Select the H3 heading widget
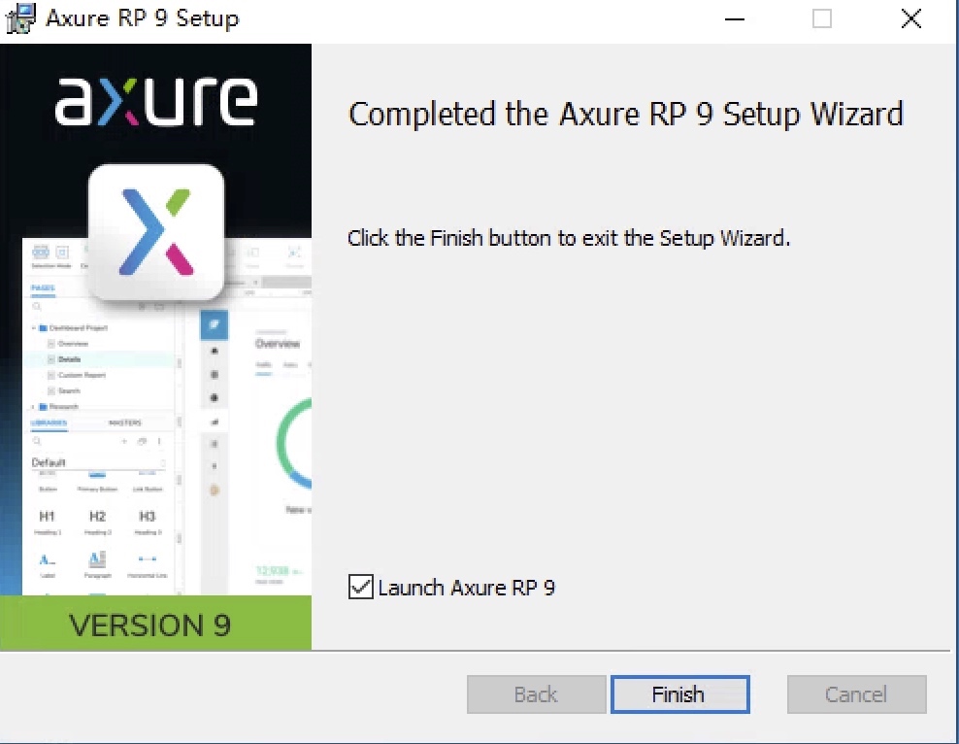 click(x=148, y=515)
